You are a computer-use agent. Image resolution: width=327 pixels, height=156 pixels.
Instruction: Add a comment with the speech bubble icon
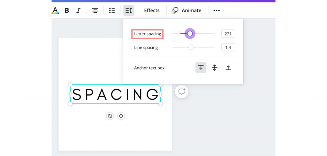click(x=182, y=92)
